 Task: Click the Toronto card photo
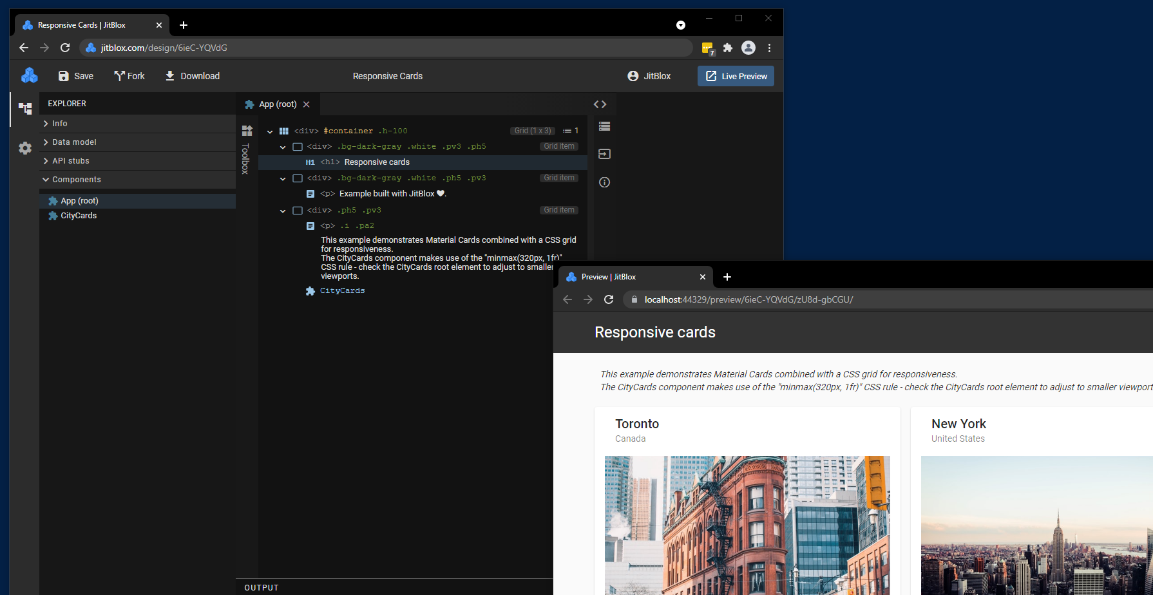(747, 525)
